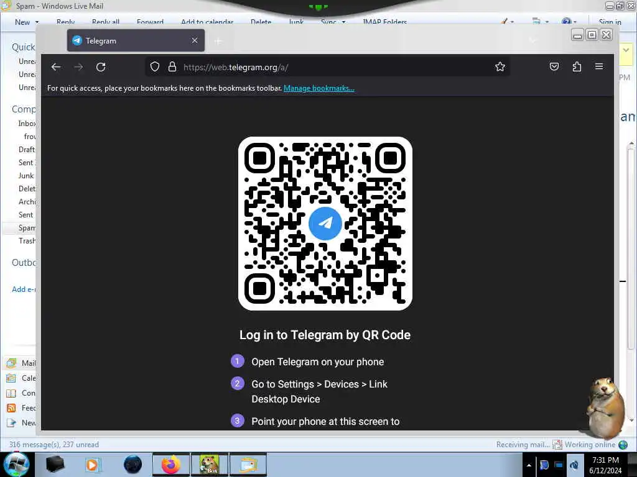This screenshot has height=477, width=637.
Task: Open the media player taskbar icon
Action: [x=92, y=465]
